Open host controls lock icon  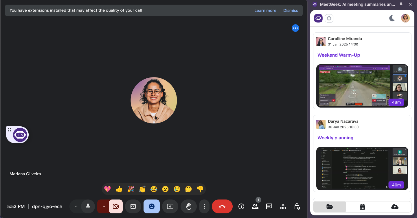click(x=297, y=206)
